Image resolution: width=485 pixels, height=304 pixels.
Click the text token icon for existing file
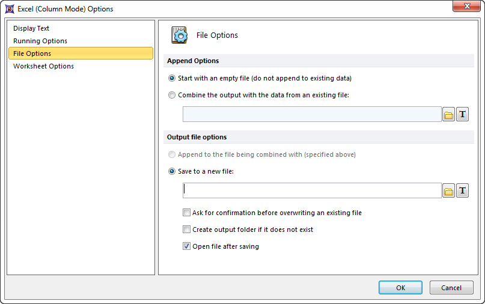coord(462,115)
